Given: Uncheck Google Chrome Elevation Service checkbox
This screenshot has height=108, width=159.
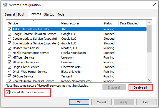Looking at the screenshot, I should point(9,34).
